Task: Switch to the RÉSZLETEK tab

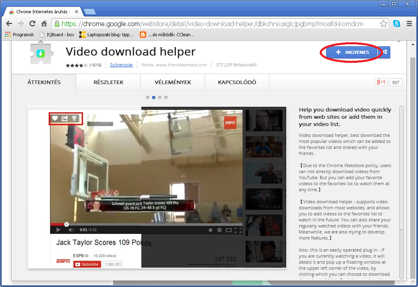Action: coord(108,82)
